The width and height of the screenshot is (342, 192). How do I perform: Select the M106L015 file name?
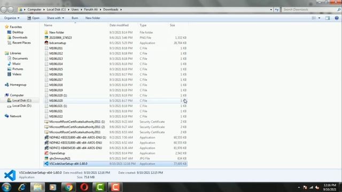(56, 69)
